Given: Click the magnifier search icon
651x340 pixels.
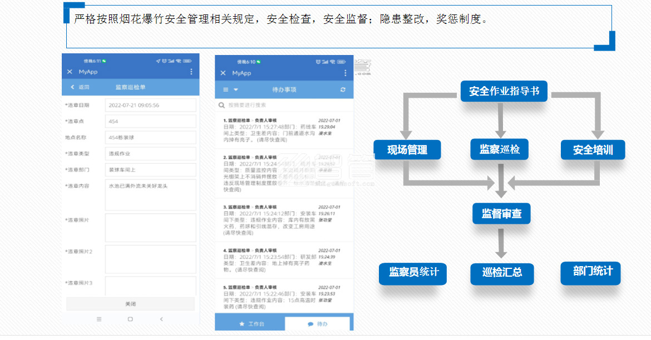Looking at the screenshot, I should click(x=221, y=106).
